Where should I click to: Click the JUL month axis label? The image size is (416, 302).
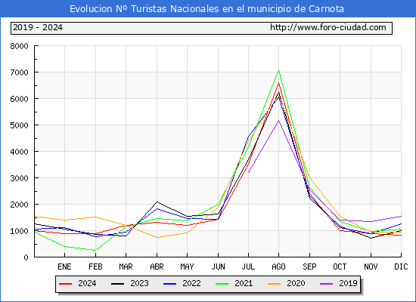pyautogui.click(x=248, y=267)
